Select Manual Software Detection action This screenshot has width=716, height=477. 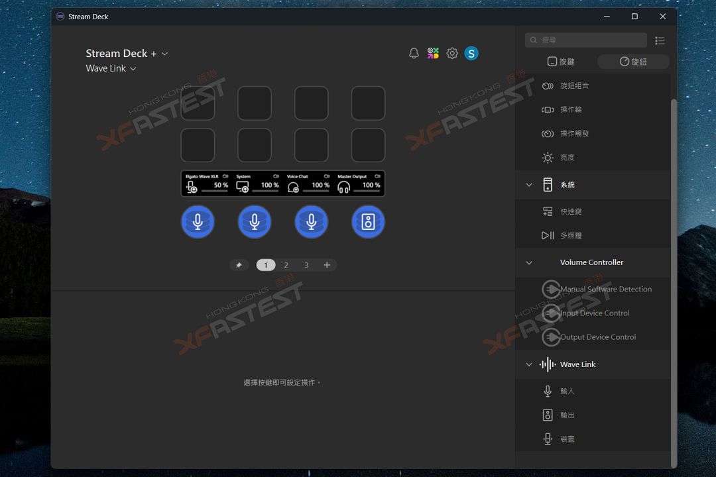coord(593,289)
